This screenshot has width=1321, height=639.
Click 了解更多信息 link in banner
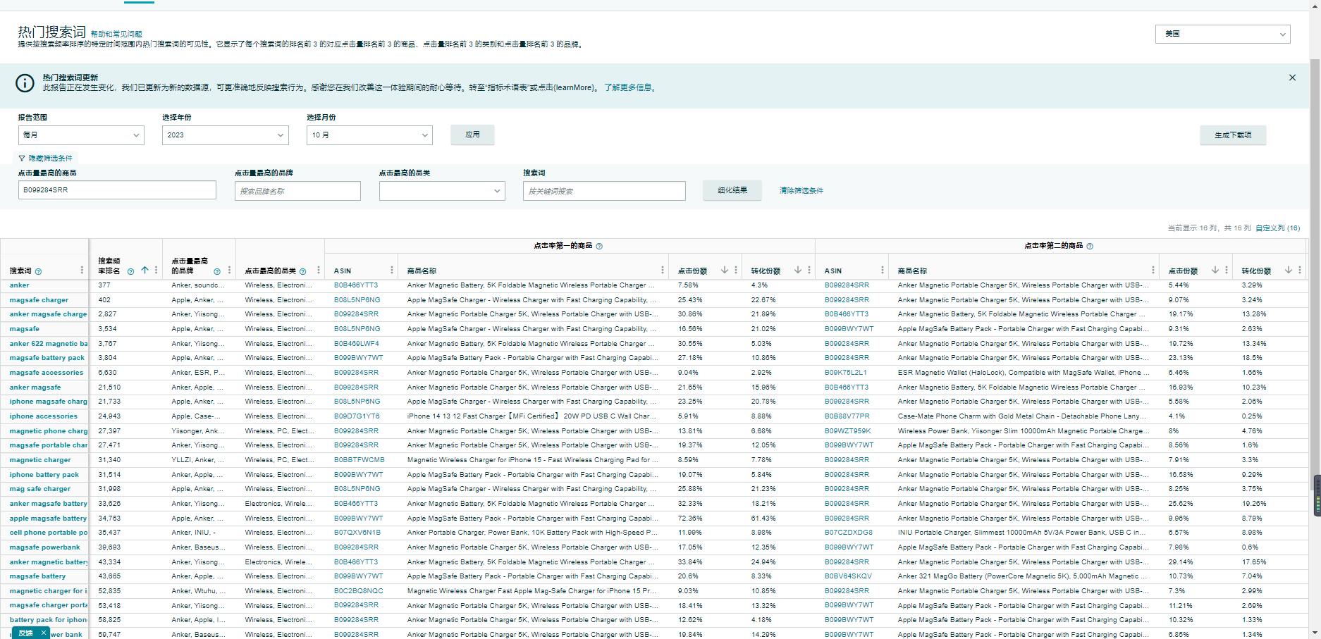pyautogui.click(x=629, y=88)
